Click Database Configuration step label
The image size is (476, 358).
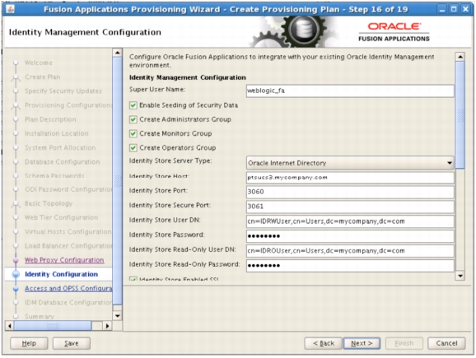coord(63,162)
